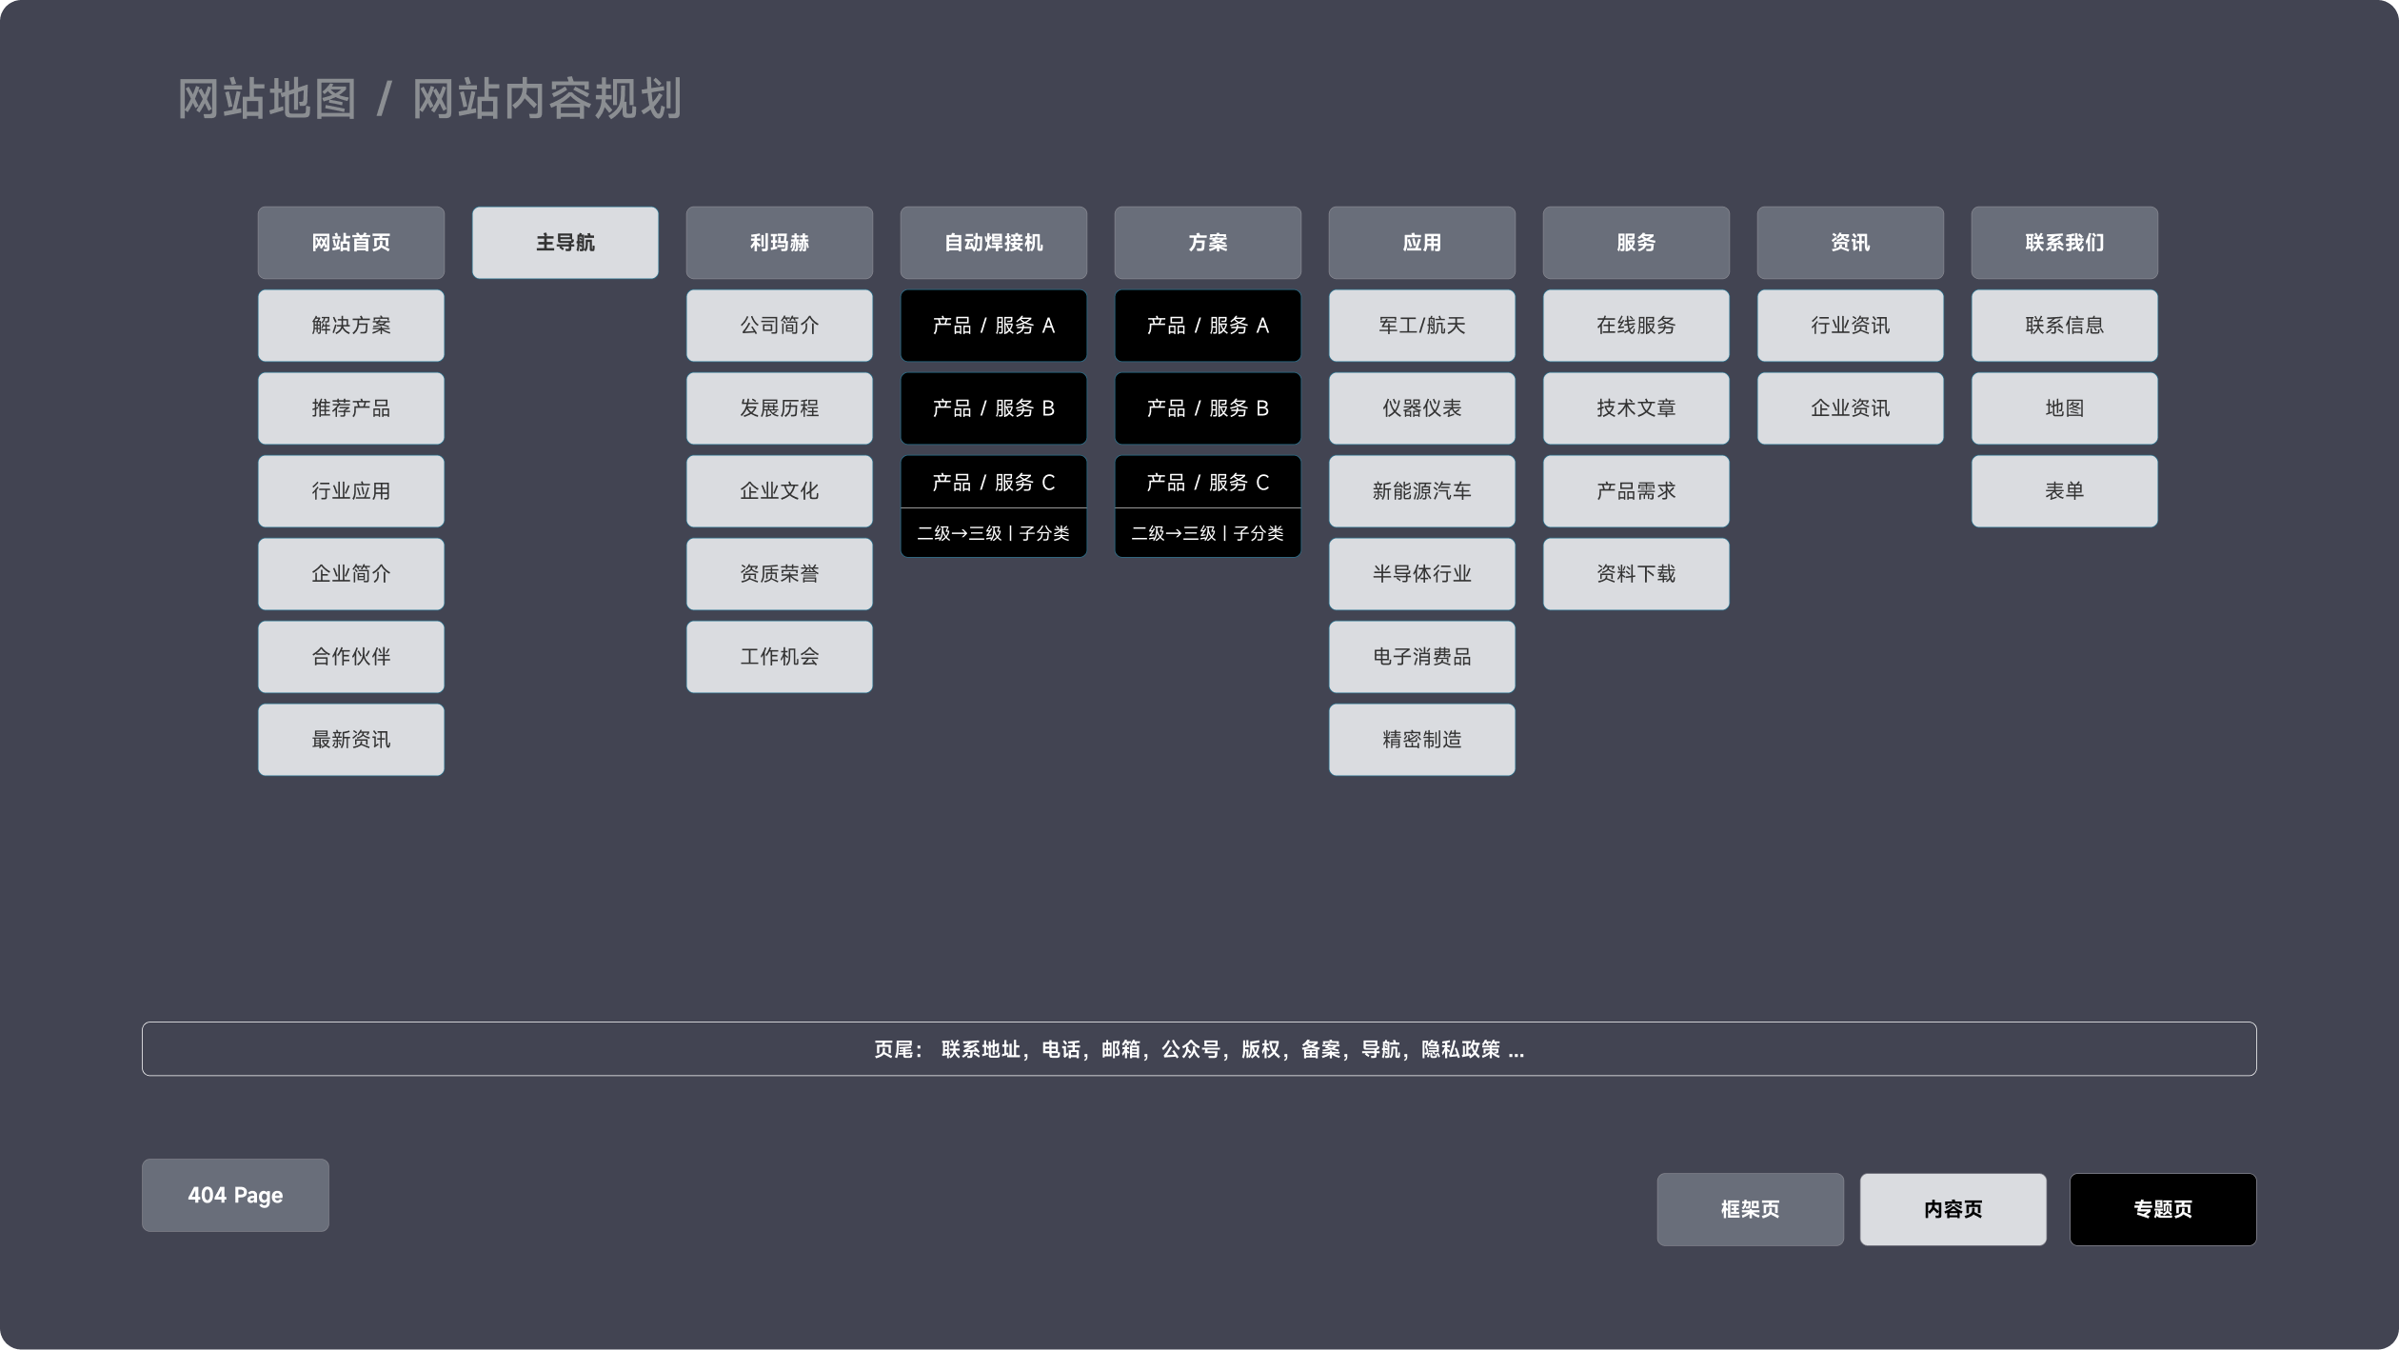Click 合作伙伴 under 网站首页
The height and width of the screenshot is (1350, 2399).
[x=350, y=657]
